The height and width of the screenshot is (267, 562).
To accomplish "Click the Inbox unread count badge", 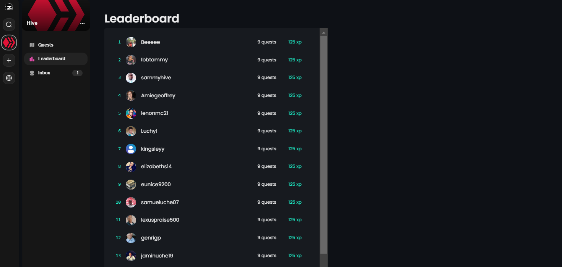I will (77, 73).
